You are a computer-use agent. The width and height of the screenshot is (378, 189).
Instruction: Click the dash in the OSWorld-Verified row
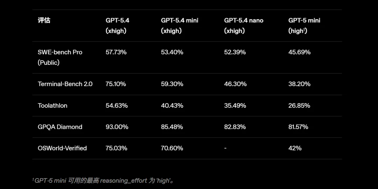(x=225, y=148)
